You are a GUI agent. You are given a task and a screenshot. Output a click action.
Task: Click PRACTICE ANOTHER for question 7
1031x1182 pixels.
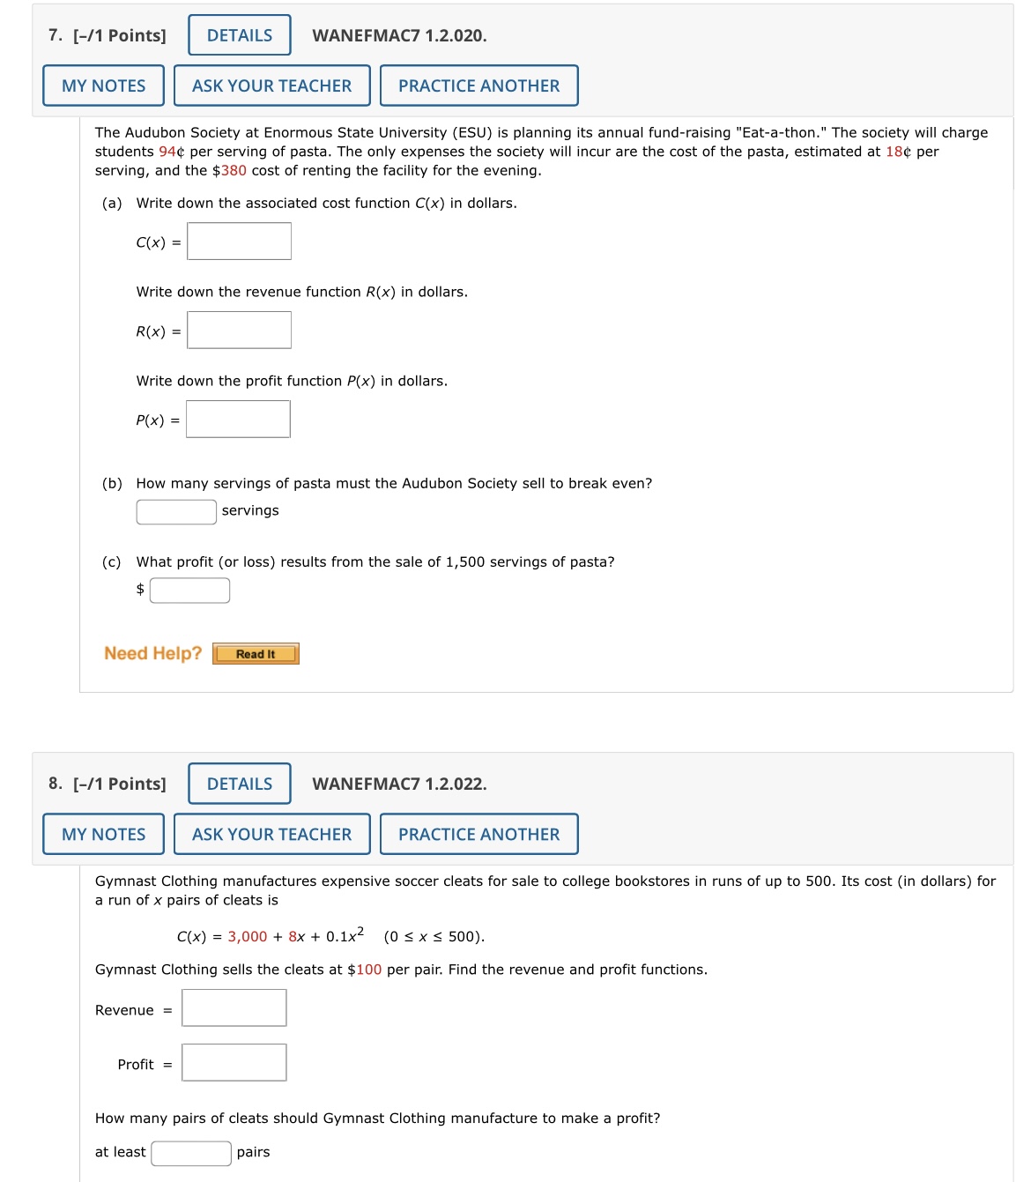pos(478,85)
